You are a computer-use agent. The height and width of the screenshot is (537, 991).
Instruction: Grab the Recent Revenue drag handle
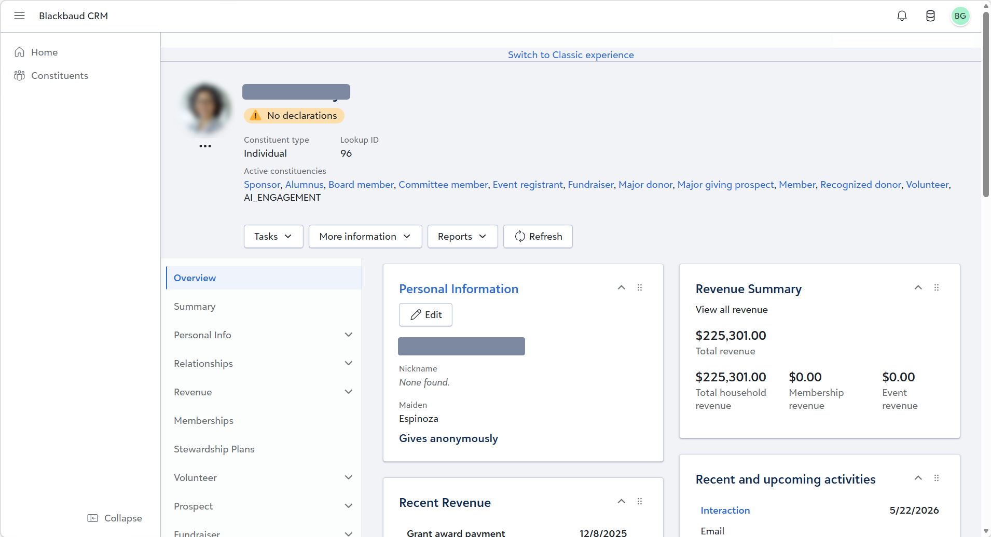pos(640,501)
